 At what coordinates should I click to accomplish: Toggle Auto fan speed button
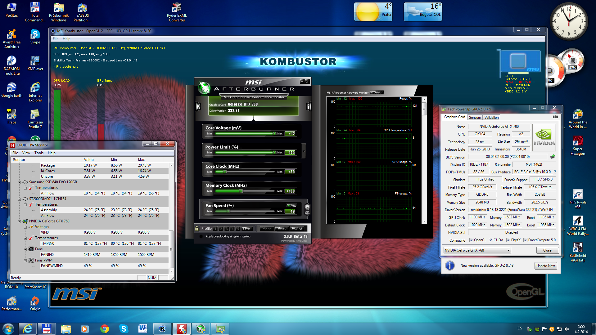[x=292, y=206]
